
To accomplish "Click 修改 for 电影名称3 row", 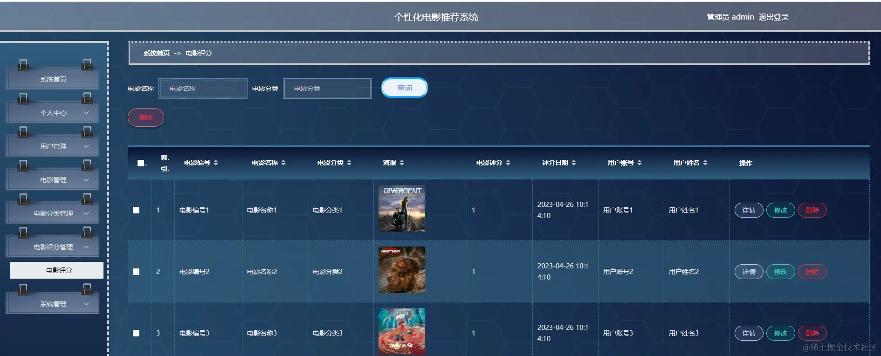I will point(781,333).
